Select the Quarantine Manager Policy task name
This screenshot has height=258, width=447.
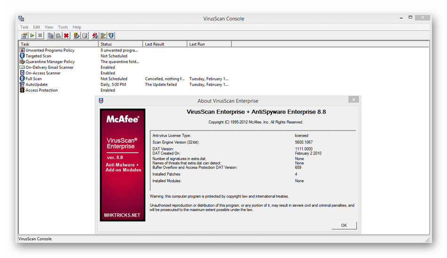coord(50,61)
